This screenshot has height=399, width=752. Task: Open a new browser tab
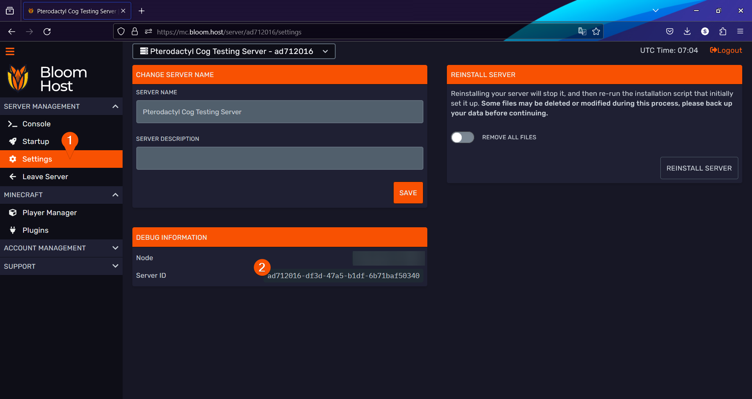(142, 11)
